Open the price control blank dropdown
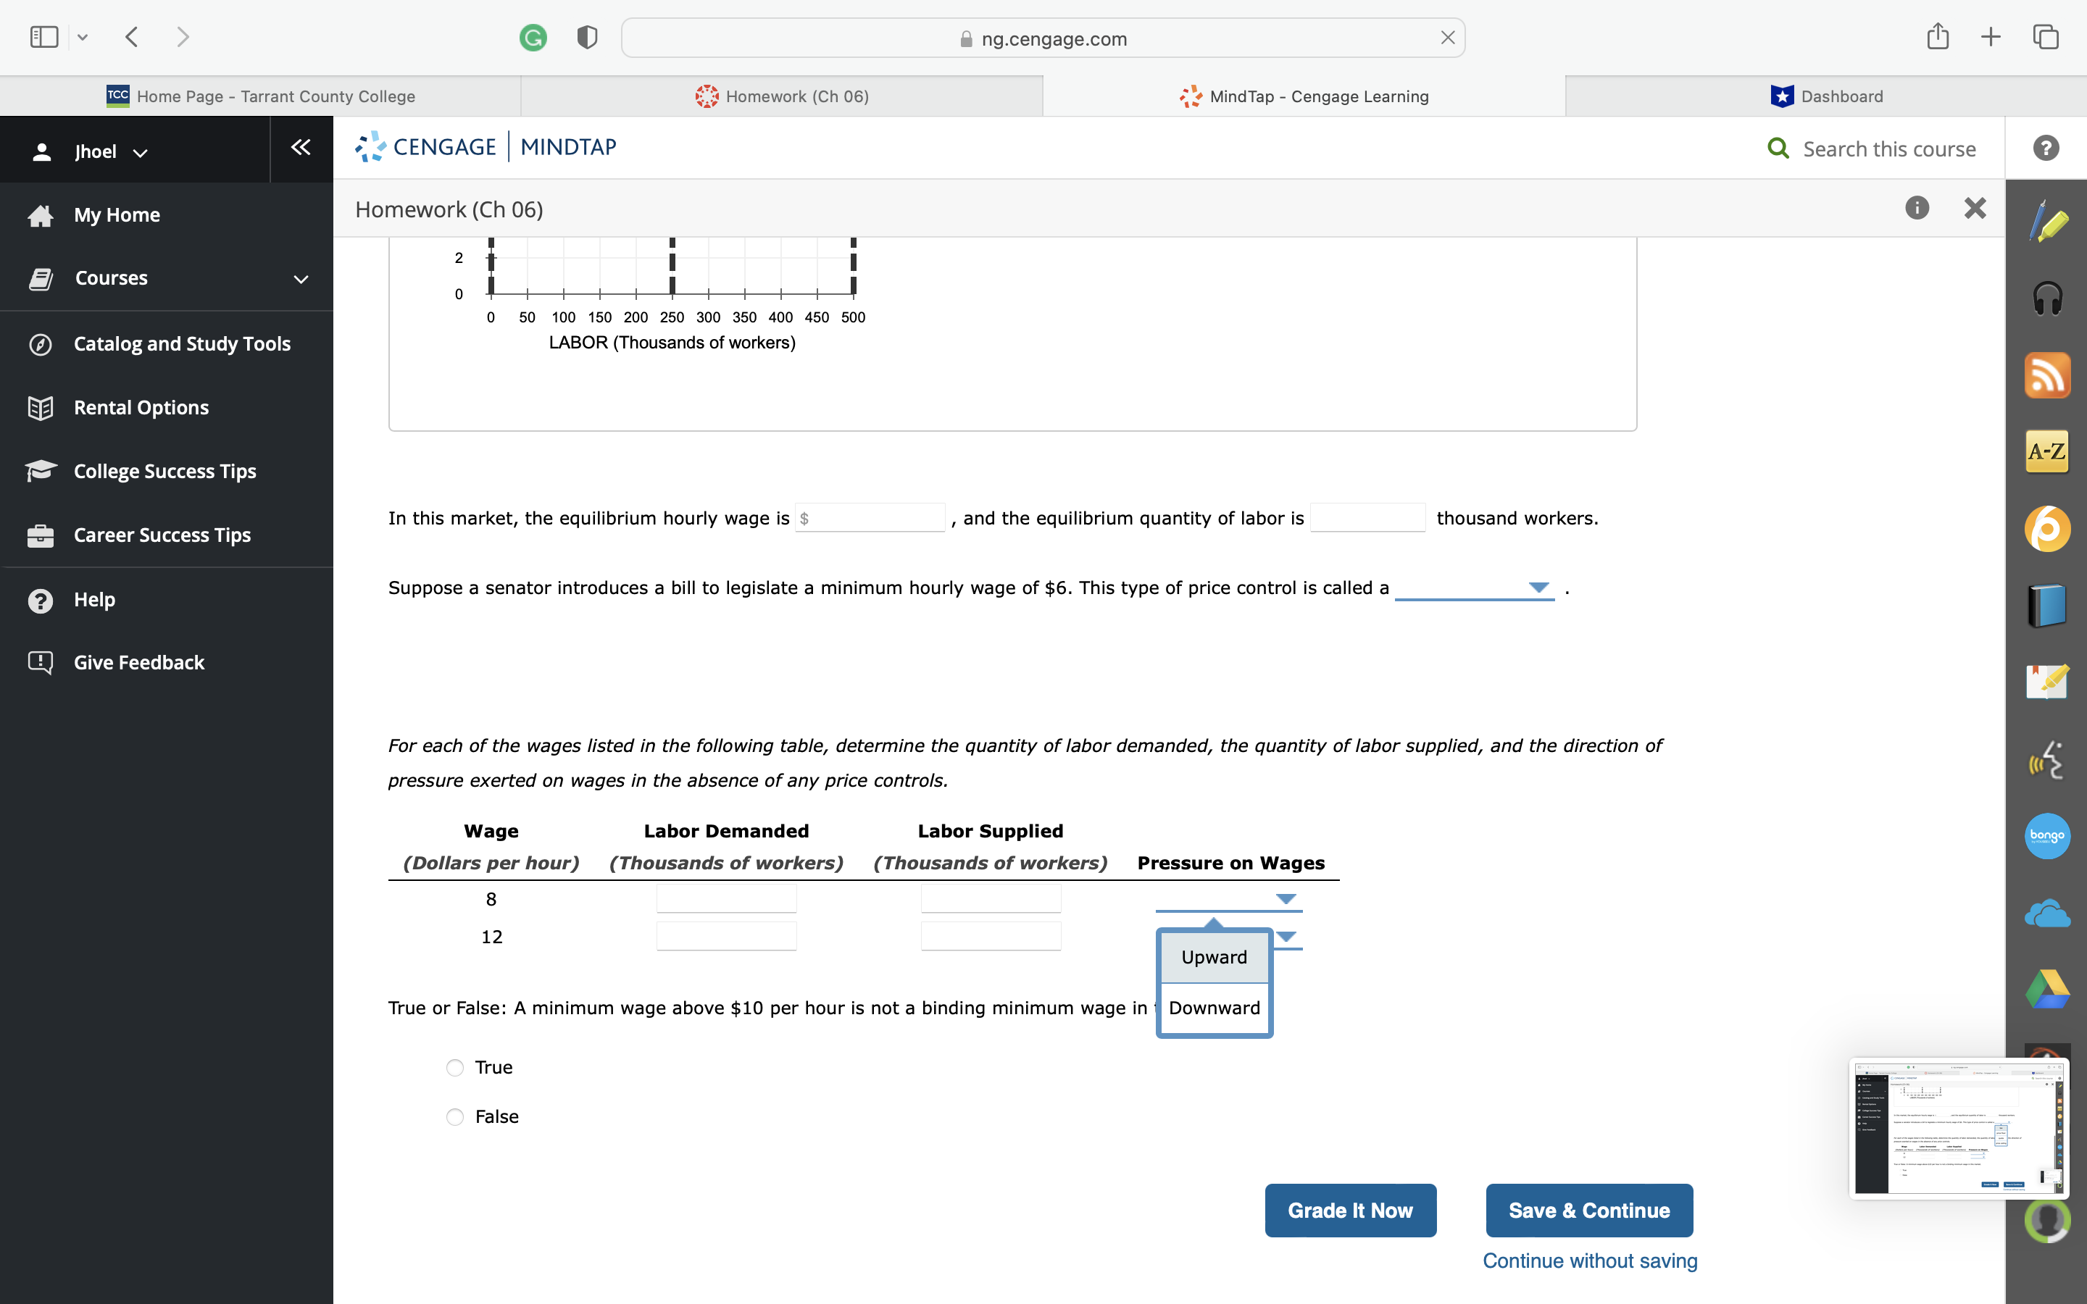This screenshot has width=2087, height=1304. coord(1475,588)
